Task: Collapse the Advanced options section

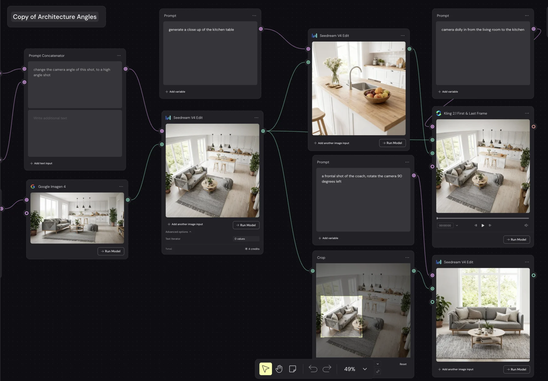Action: (178, 232)
